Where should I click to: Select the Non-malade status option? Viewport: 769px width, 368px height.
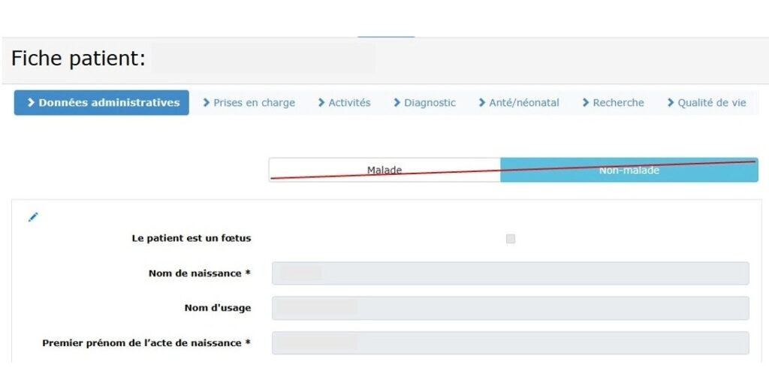click(629, 170)
